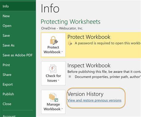Go to the Share section
The image size is (141, 117).
click(18, 75)
